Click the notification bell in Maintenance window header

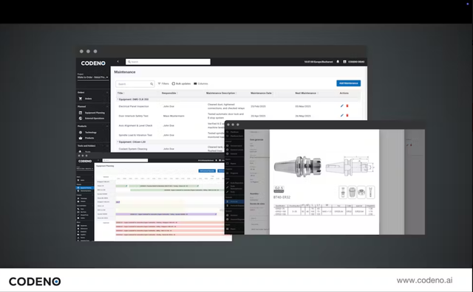click(x=338, y=61)
